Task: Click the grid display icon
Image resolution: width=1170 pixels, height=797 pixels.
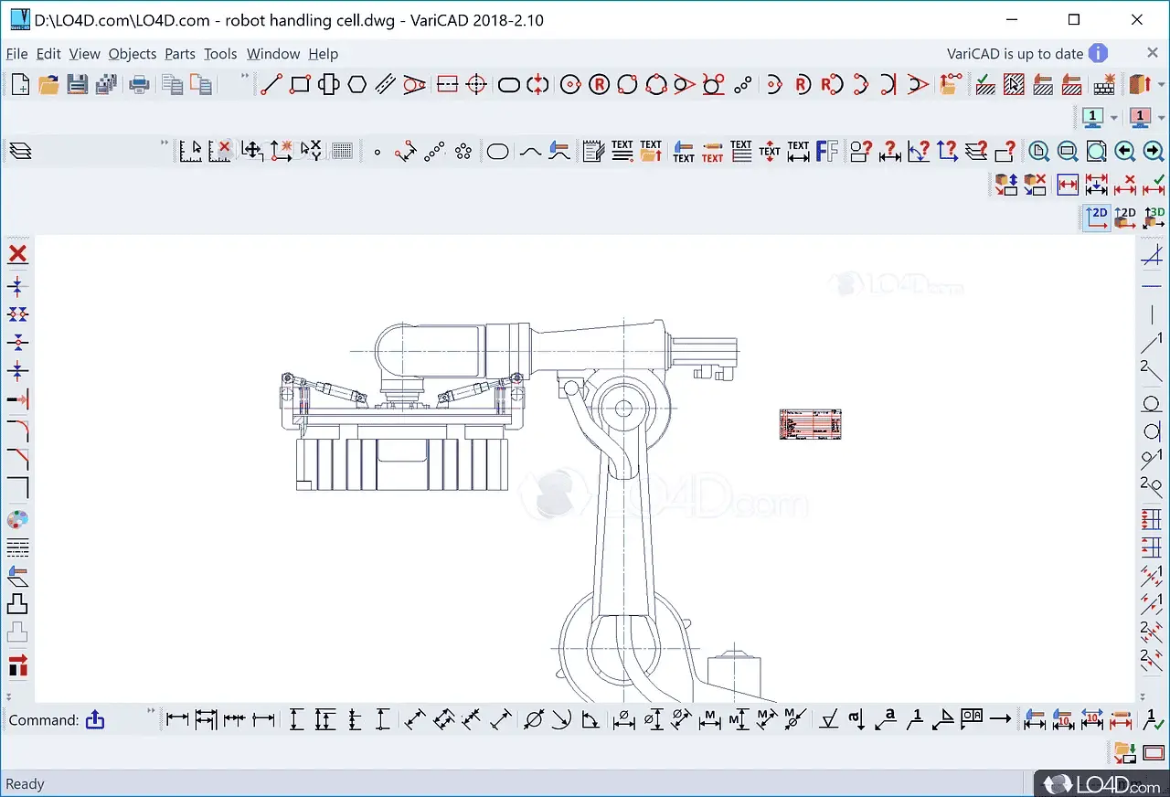Action: tap(343, 151)
